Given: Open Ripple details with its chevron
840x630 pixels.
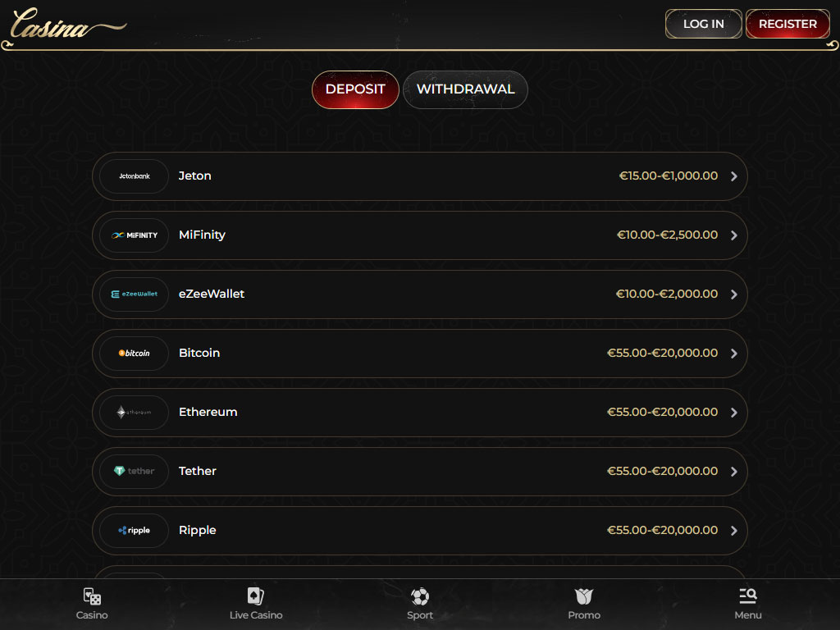Looking at the screenshot, I should pyautogui.click(x=733, y=531).
